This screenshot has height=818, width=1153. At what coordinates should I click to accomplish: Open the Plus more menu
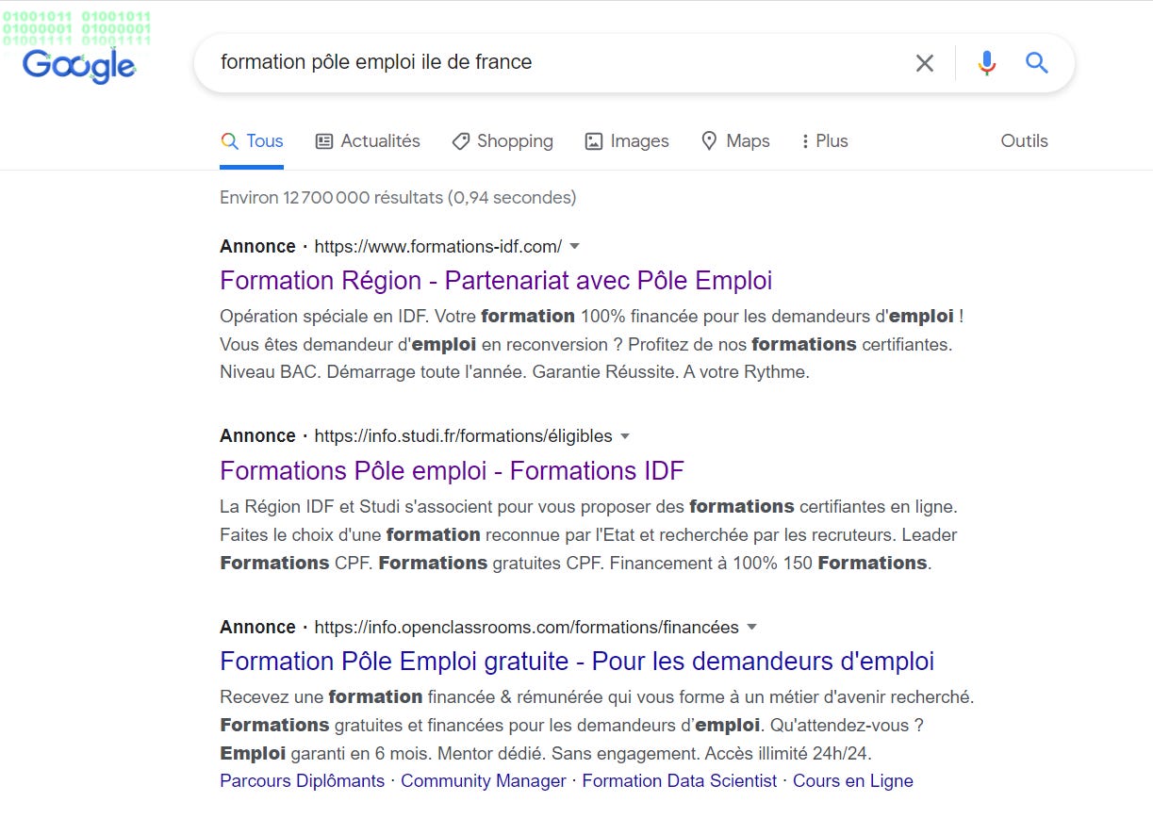(x=825, y=141)
